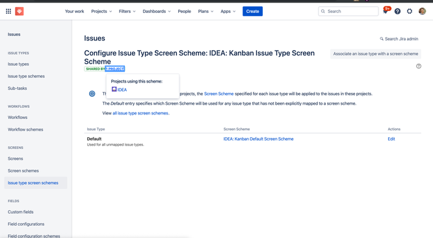
Task: Click the Actions column header
Action: tap(394, 129)
